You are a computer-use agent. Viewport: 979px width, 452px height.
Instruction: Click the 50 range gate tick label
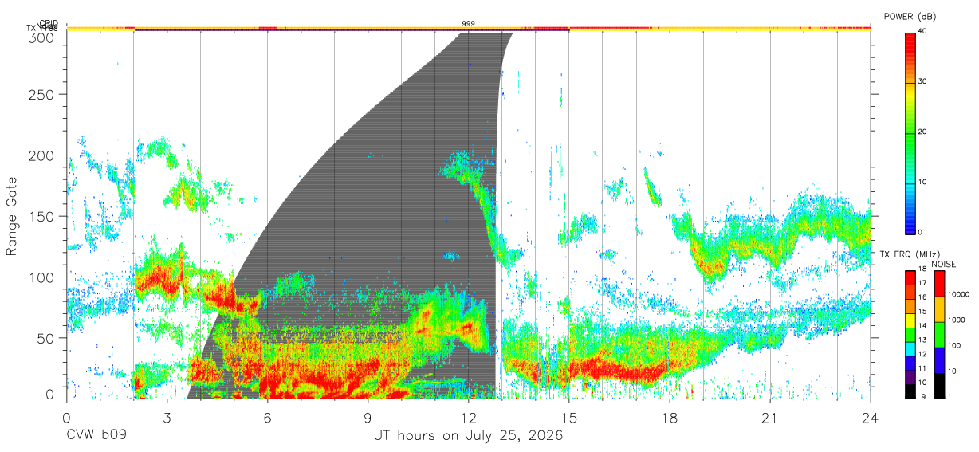46,337
